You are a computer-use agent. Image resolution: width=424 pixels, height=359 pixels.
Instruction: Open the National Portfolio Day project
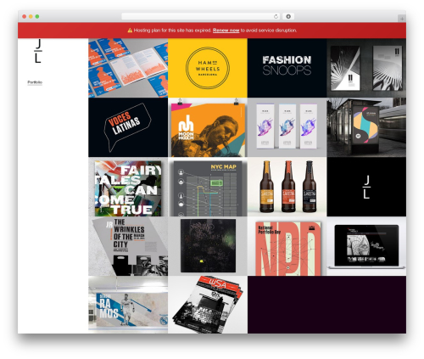(287, 246)
